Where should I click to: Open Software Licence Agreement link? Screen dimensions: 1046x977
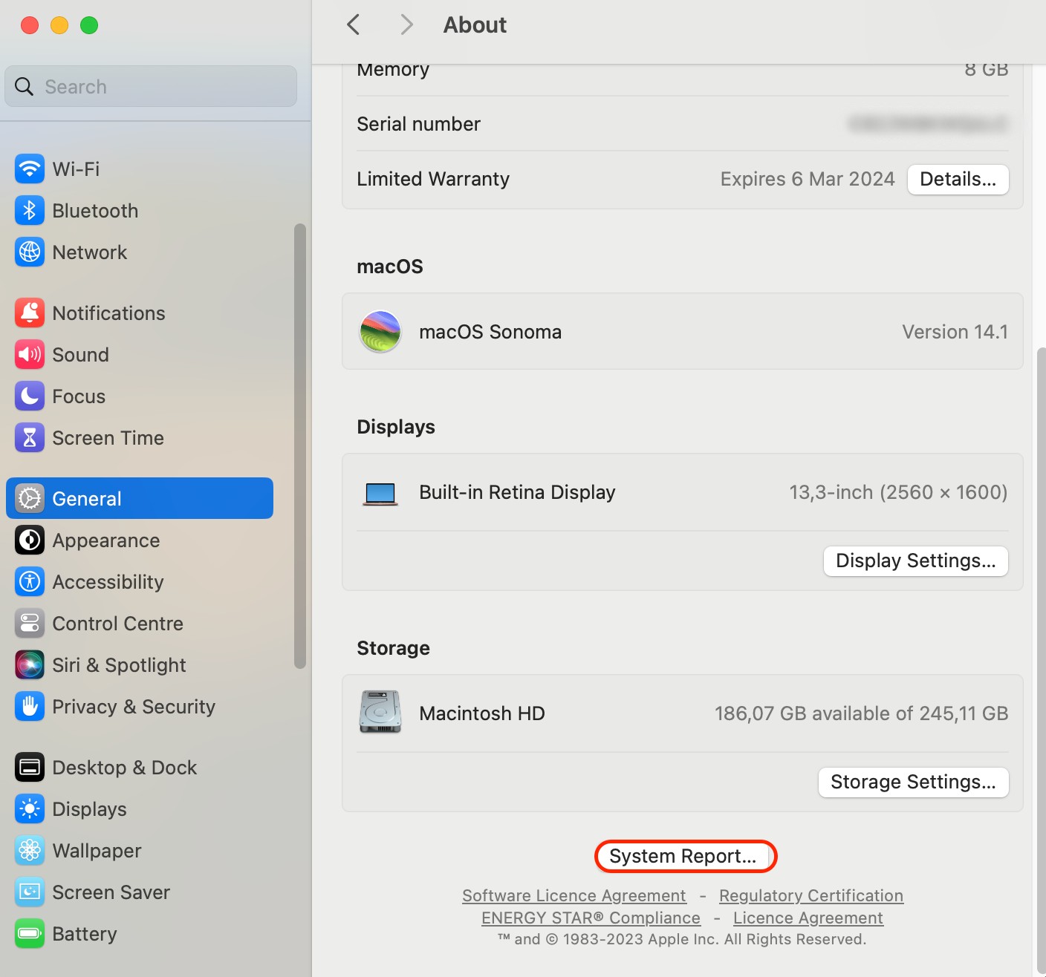click(x=574, y=896)
